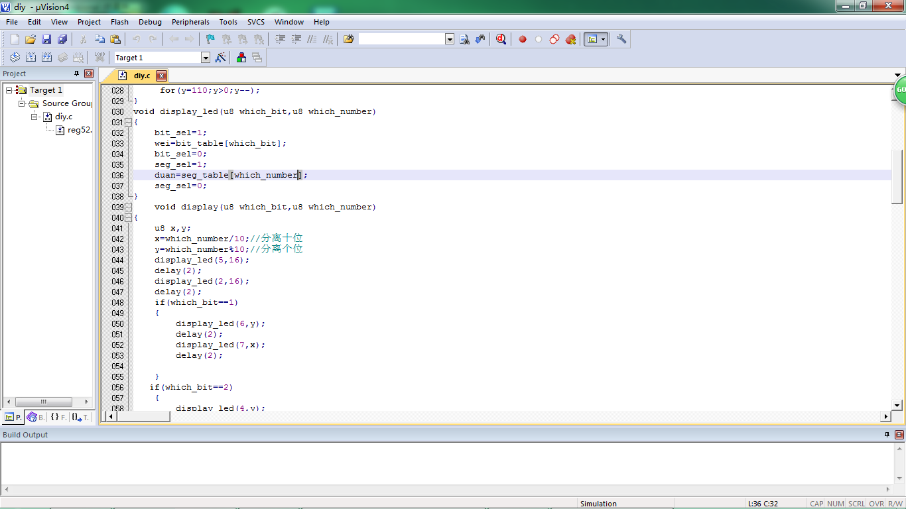The width and height of the screenshot is (906, 509).
Task: Click the find-text input field in toolbar
Action: [401, 39]
